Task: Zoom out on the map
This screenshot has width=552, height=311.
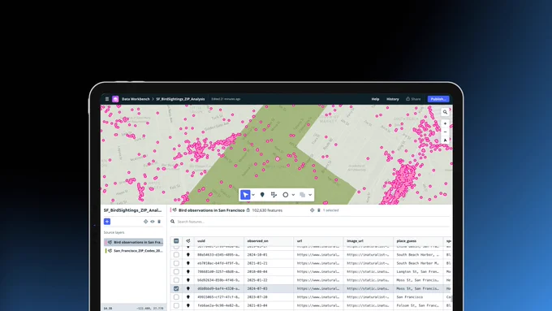Action: coord(445,132)
